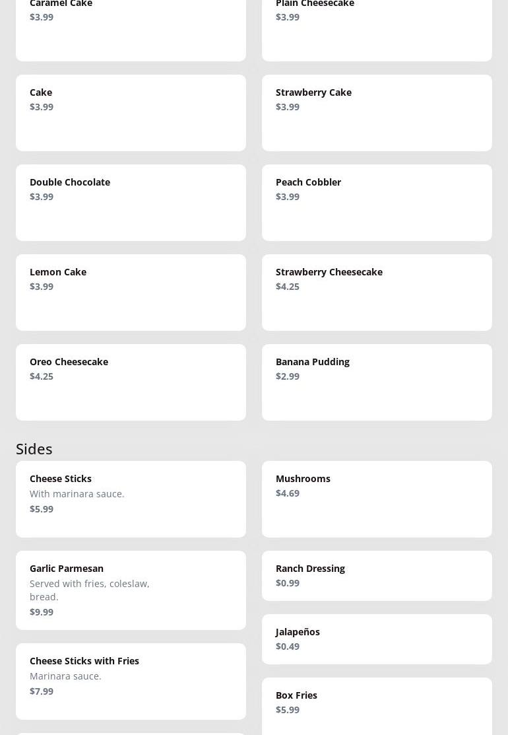Open the Garlic Parmesan item
Screen dimensions: 508x735
131,590
